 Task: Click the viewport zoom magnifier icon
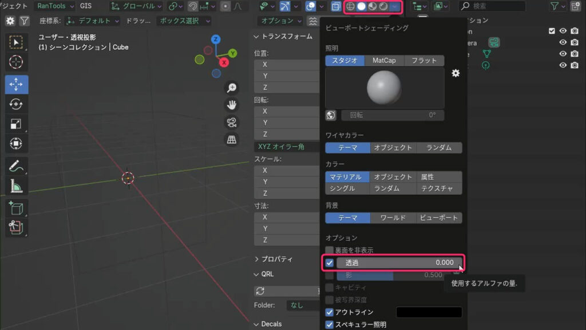232,88
